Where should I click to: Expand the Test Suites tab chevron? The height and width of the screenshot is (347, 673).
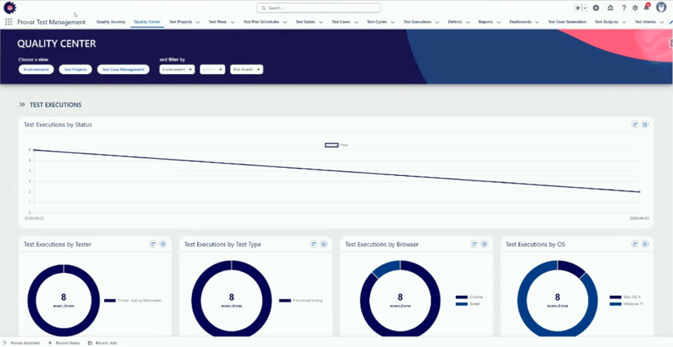[x=321, y=22]
